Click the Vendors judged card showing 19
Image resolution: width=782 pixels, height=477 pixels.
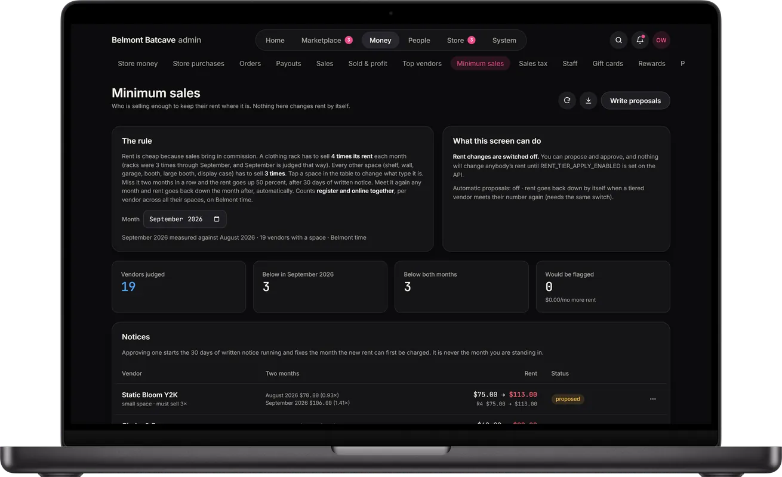point(178,287)
